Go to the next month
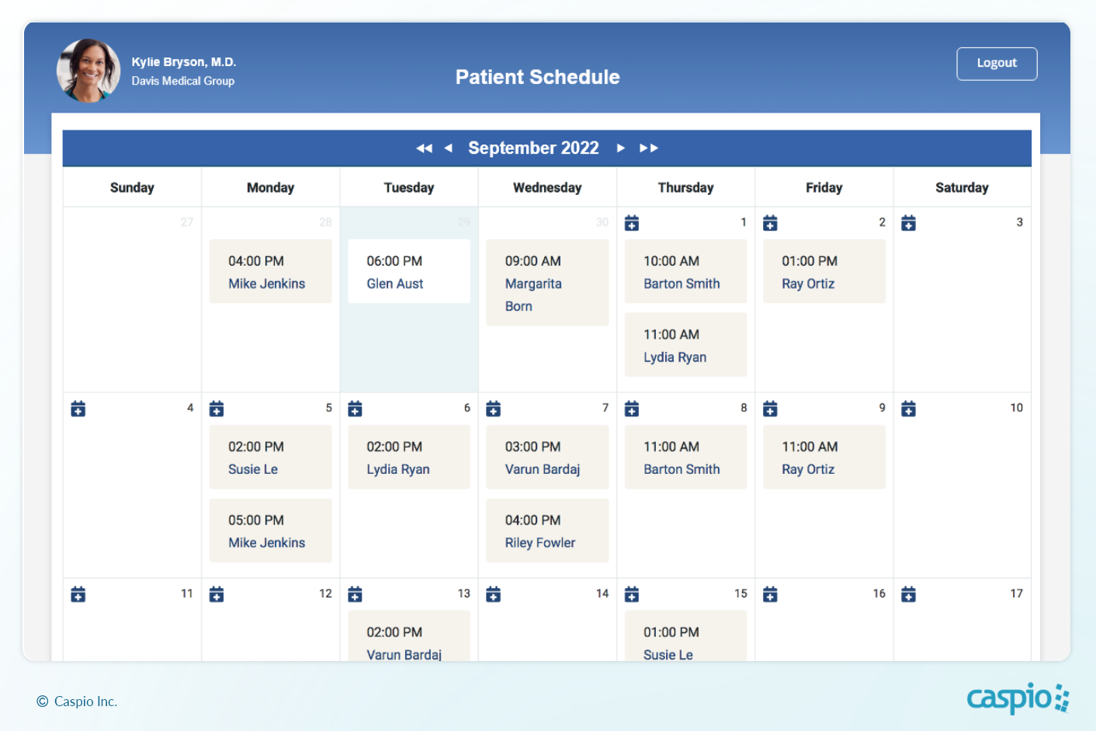The width and height of the screenshot is (1096, 731). pyautogui.click(x=620, y=148)
